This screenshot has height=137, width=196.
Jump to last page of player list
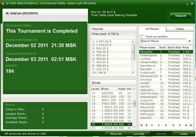[x=191, y=125]
